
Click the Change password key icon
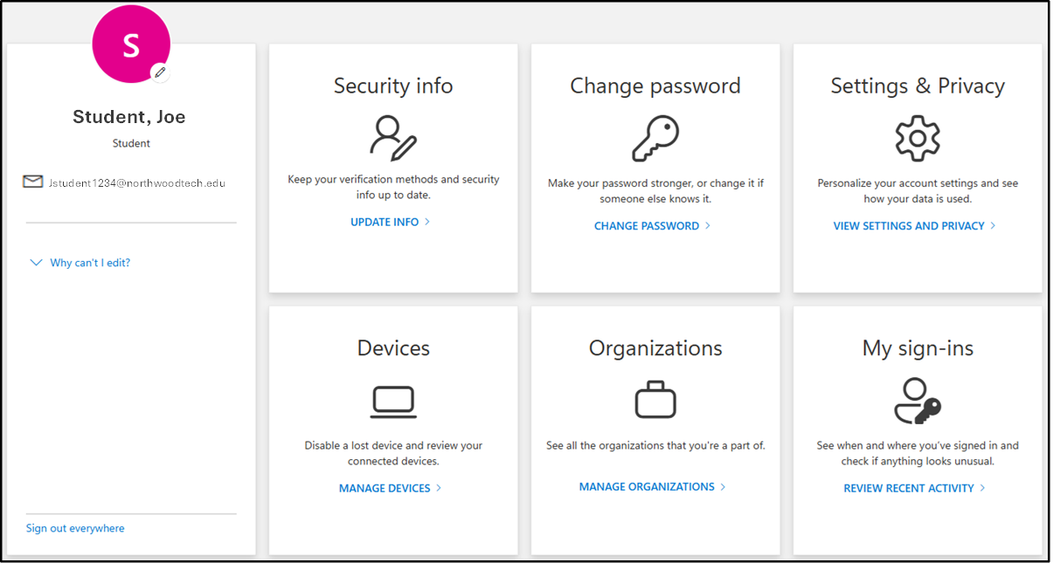coord(655,138)
